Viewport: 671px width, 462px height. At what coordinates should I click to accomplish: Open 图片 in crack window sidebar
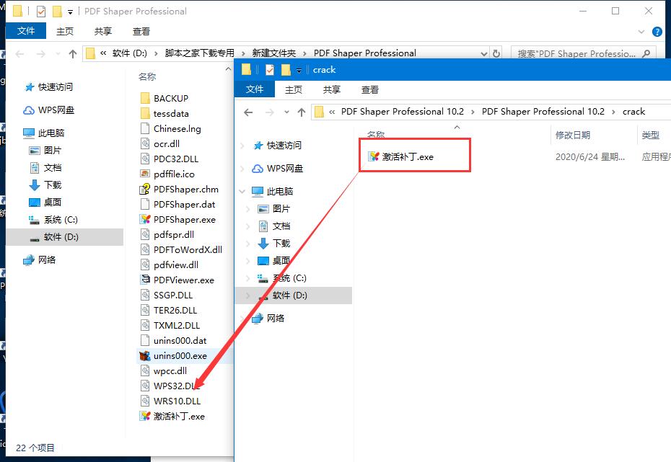pyautogui.click(x=274, y=208)
